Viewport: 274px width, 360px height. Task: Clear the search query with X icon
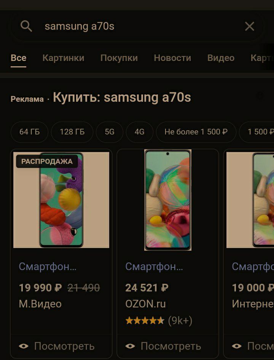(250, 26)
